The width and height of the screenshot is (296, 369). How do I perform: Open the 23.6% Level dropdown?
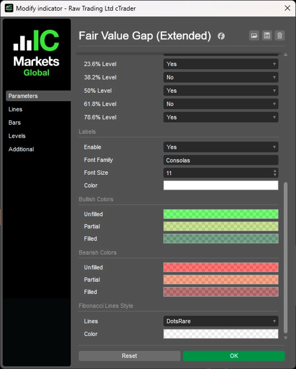point(221,64)
